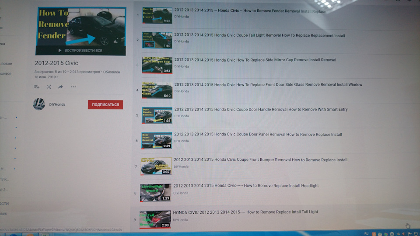Share the playlist with arrow icon
Image resolution: width=420 pixels, height=236 pixels.
(x=60, y=87)
